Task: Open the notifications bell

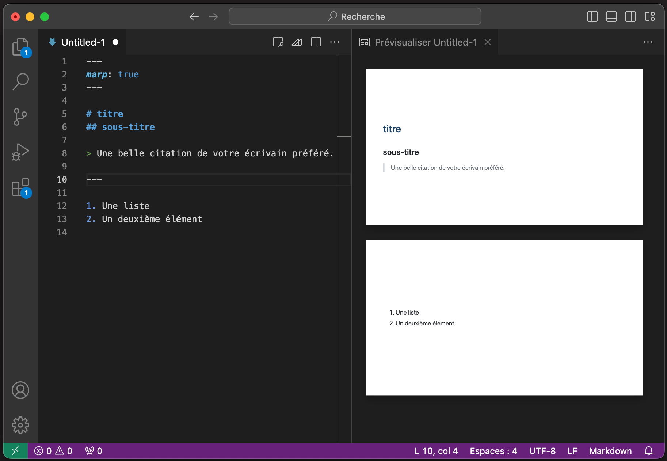Action: point(649,451)
